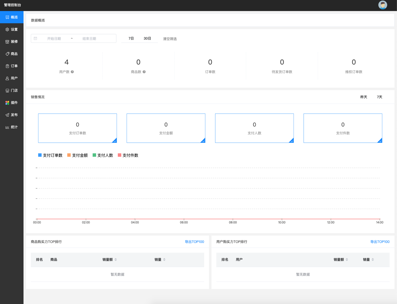Click the 待发货订单数 statistic label
397x304 pixels.
[x=282, y=72]
